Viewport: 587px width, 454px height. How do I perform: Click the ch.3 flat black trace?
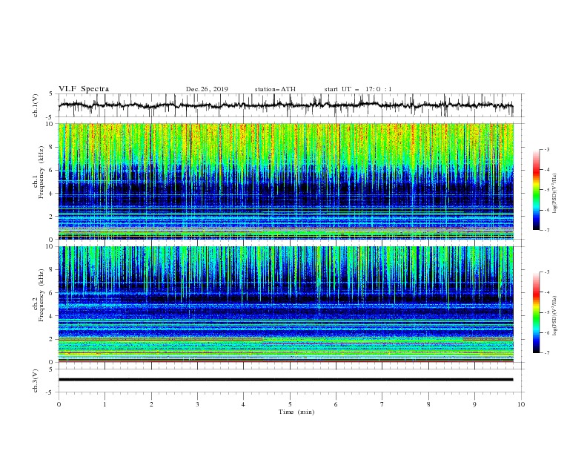[x=285, y=380]
